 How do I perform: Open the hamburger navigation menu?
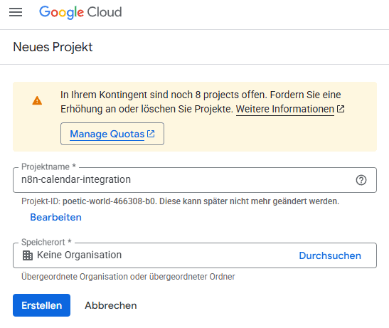pos(16,12)
